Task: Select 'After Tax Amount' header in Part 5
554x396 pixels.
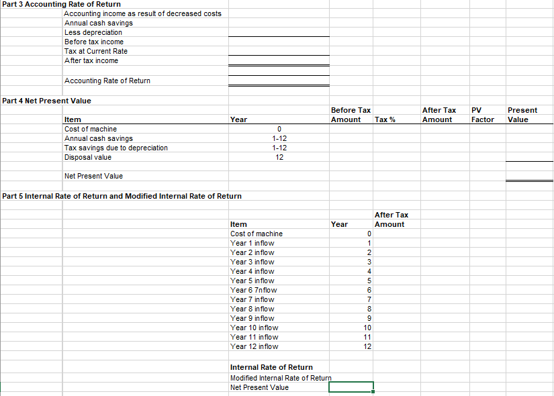Action: click(391, 219)
